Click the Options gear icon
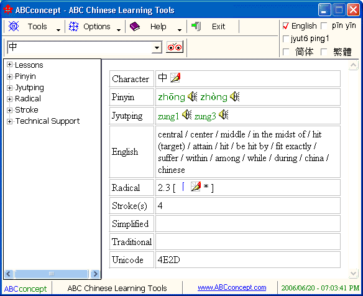Image resolution: width=363 pixels, height=296 pixels. [x=73, y=26]
